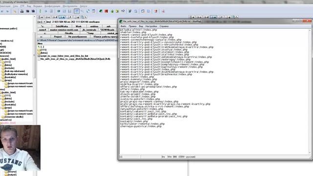The height and width of the screenshot is (176, 313).
Task: Open the Сеть menu in Total Commander
Action: 16,6
